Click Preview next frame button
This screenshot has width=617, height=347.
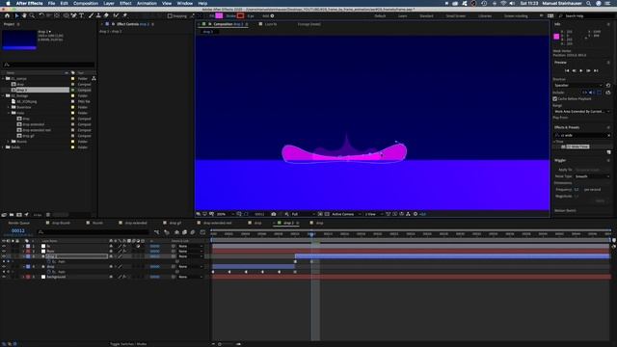click(588, 70)
